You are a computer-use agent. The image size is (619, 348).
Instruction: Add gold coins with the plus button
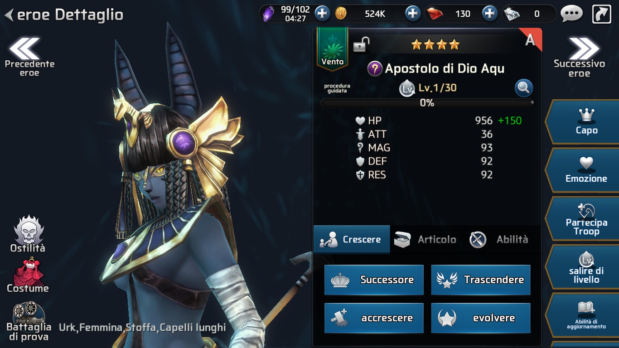[412, 14]
